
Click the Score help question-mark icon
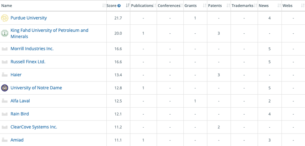[119, 6]
